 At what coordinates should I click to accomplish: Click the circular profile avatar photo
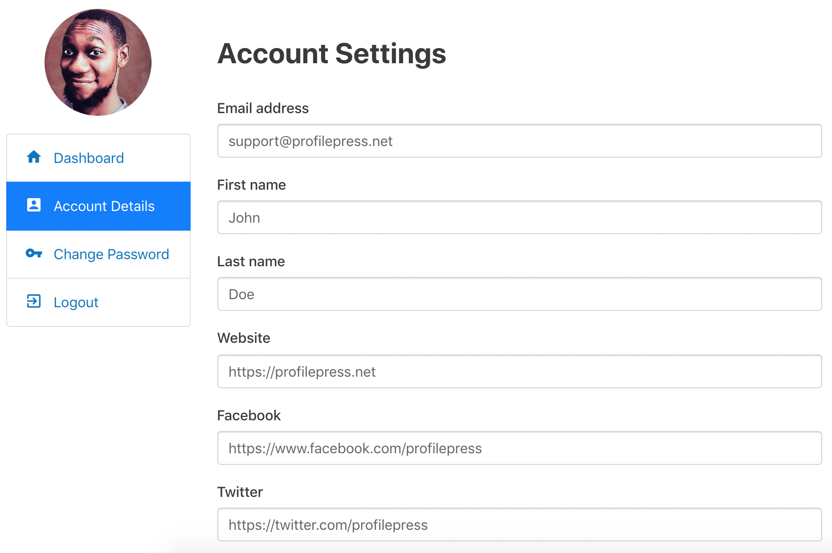98,62
